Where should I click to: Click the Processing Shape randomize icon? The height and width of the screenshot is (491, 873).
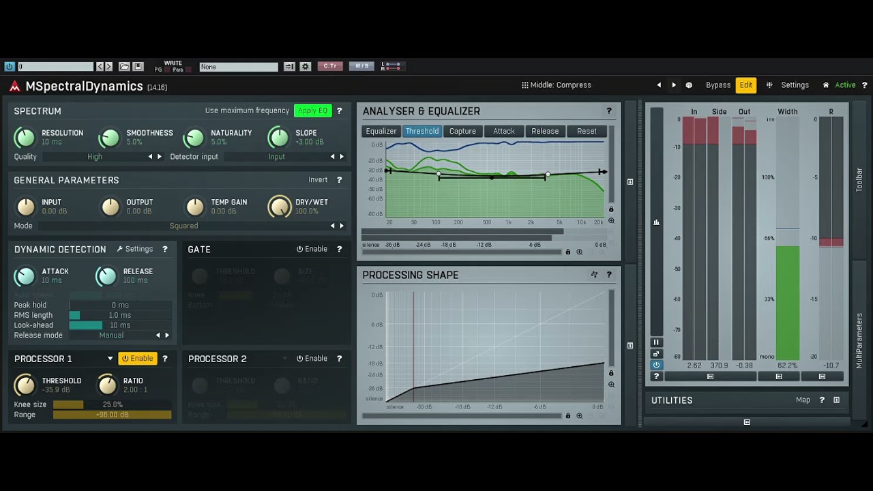click(594, 275)
